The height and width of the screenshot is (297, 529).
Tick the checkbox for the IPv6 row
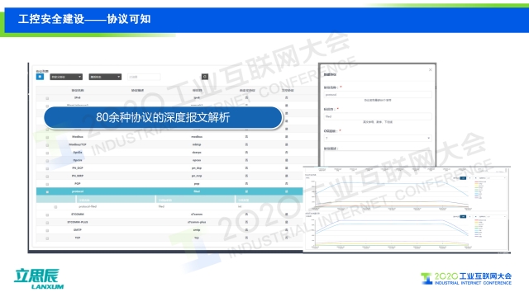[47, 98]
